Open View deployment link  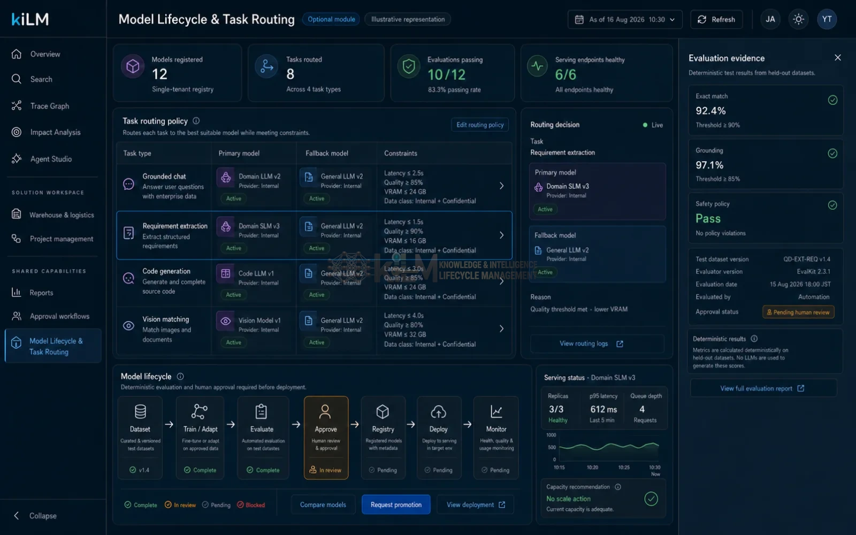tap(476, 505)
